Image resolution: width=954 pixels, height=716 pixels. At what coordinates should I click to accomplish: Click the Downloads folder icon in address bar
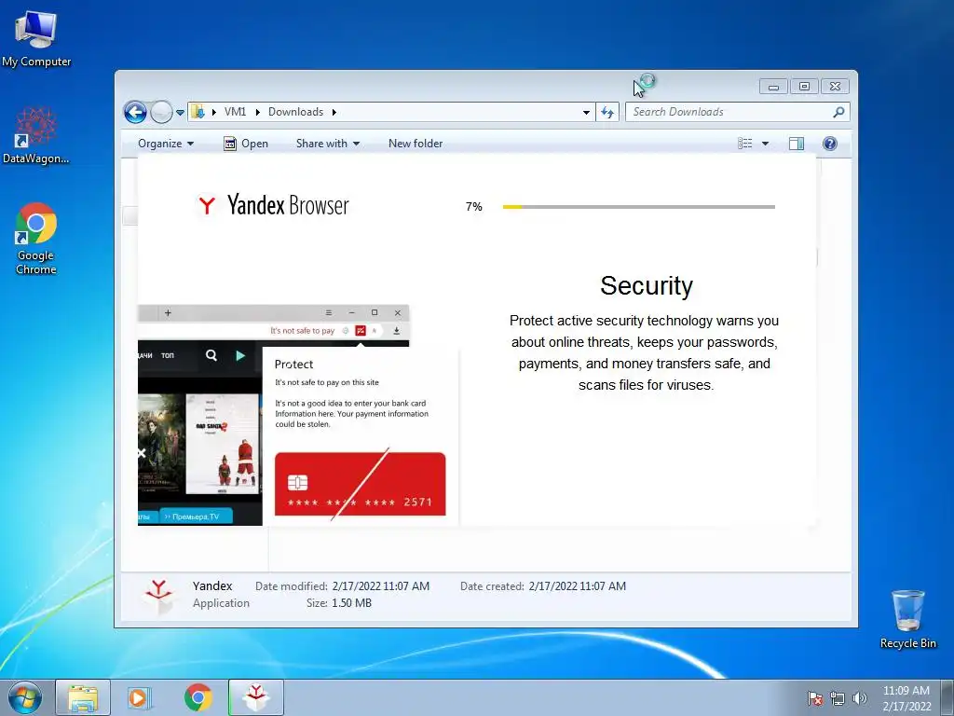pyautogui.click(x=198, y=112)
